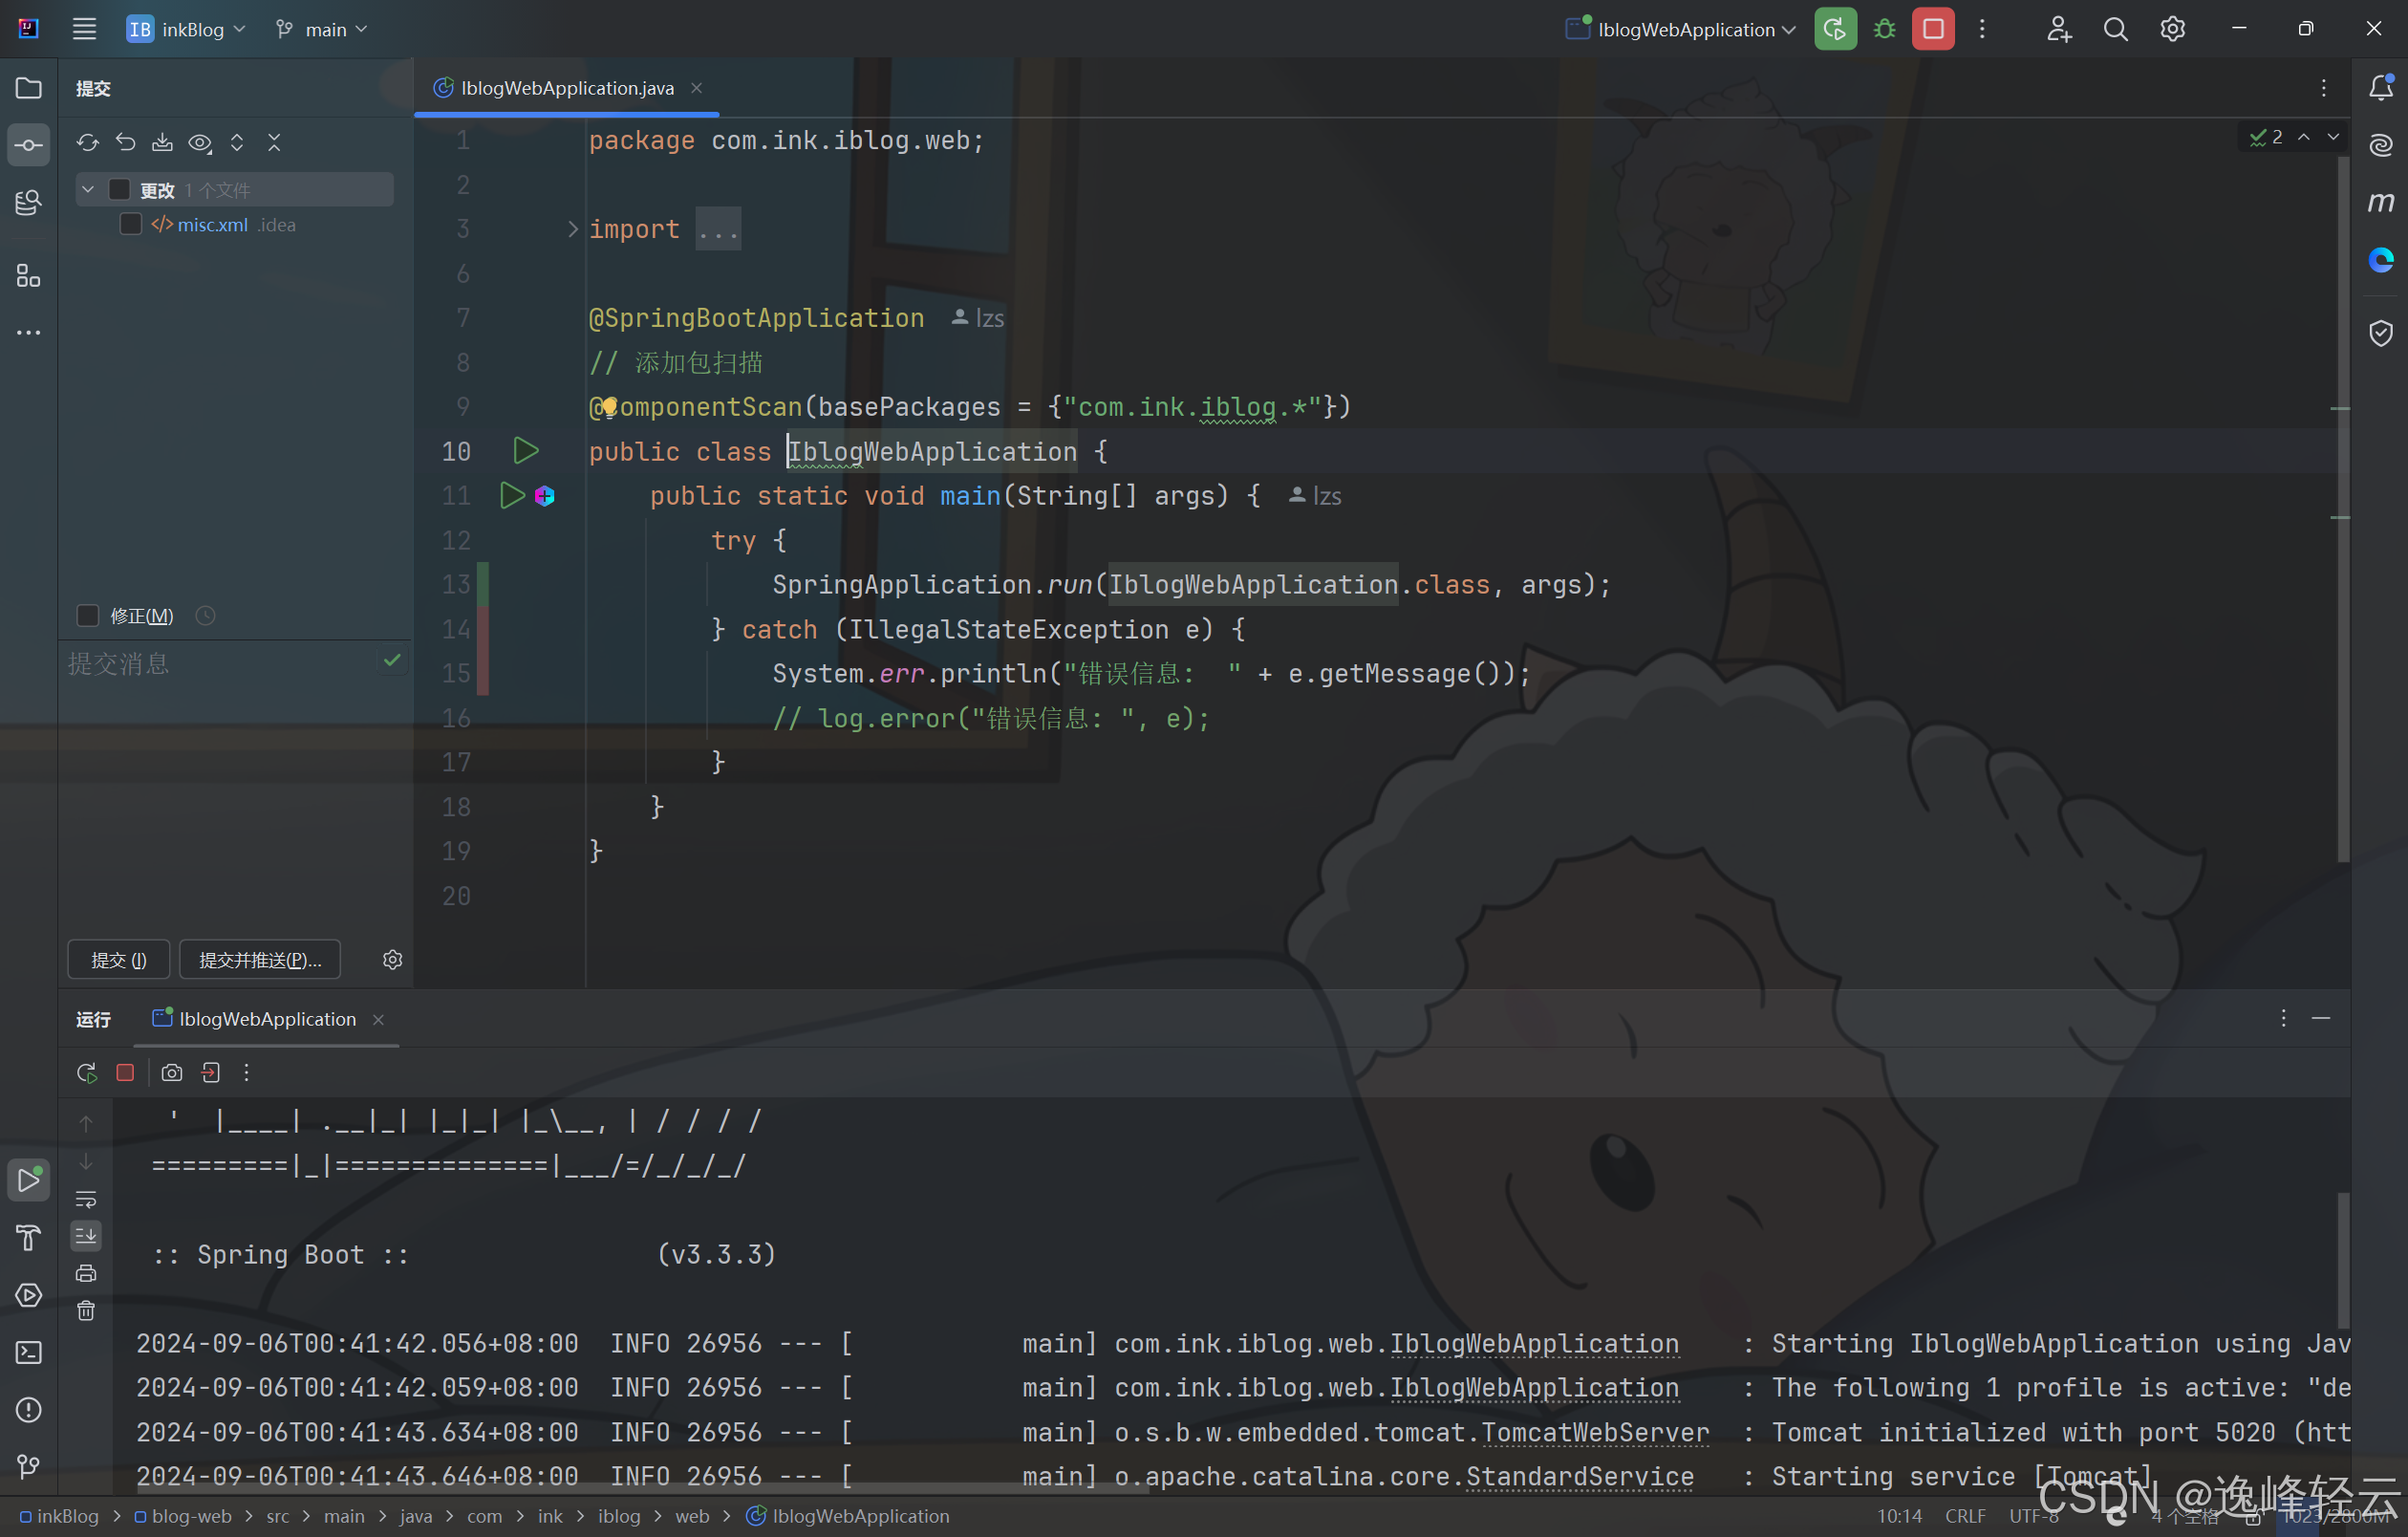Start debugging with the bug icon
Image resolution: width=2408 pixels, height=1537 pixels.
[x=1884, y=29]
